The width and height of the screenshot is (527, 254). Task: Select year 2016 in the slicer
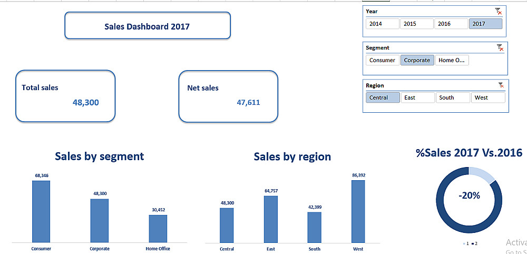tap(451, 24)
